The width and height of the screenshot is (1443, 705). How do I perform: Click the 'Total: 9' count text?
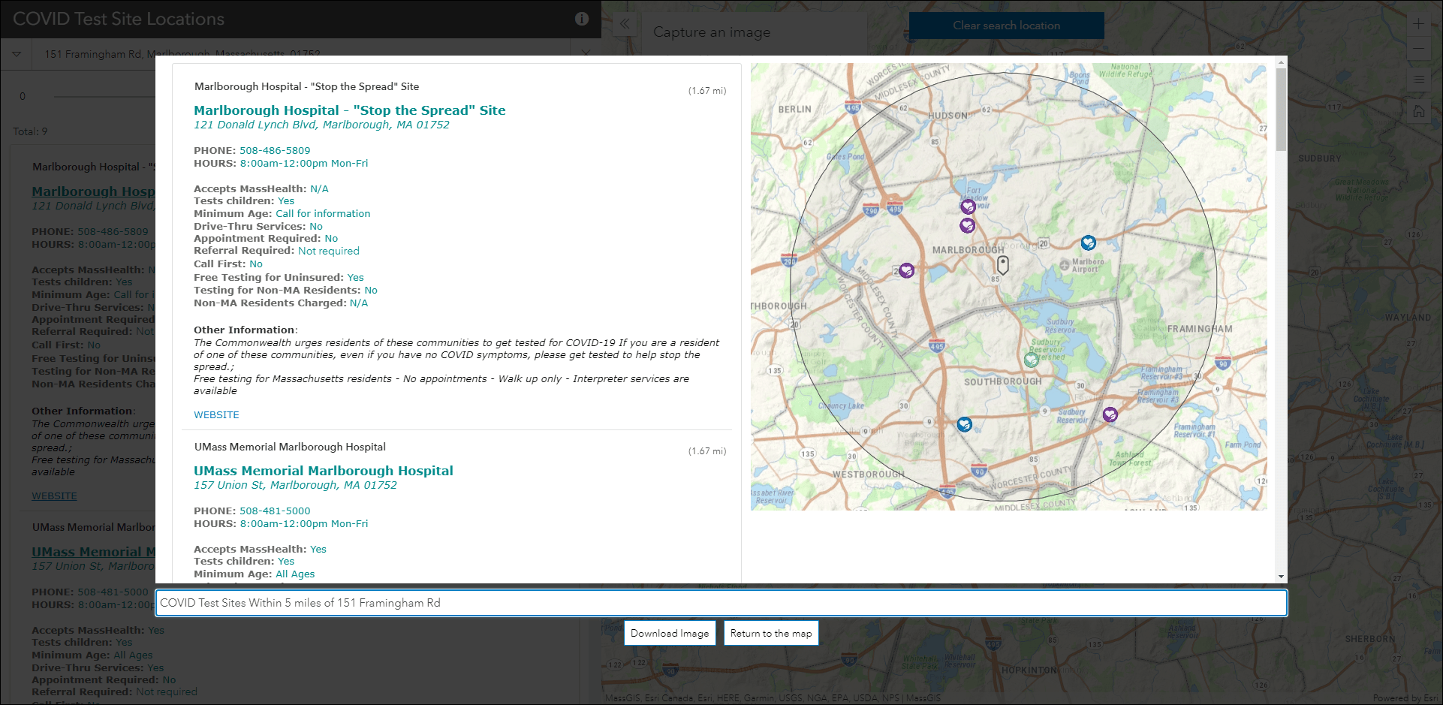pyautogui.click(x=30, y=131)
